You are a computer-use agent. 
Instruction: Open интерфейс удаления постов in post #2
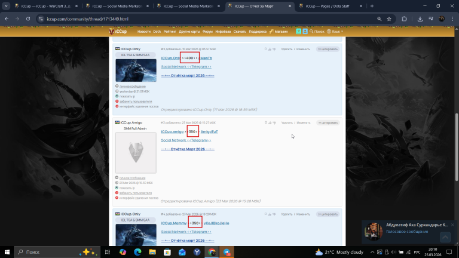pyautogui.click(x=139, y=106)
